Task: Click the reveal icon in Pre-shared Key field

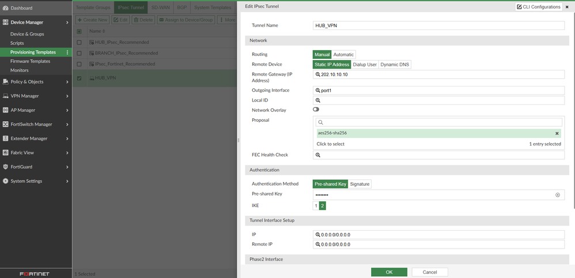Action: 557,195
